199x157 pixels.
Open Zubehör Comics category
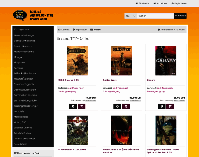point(23,128)
